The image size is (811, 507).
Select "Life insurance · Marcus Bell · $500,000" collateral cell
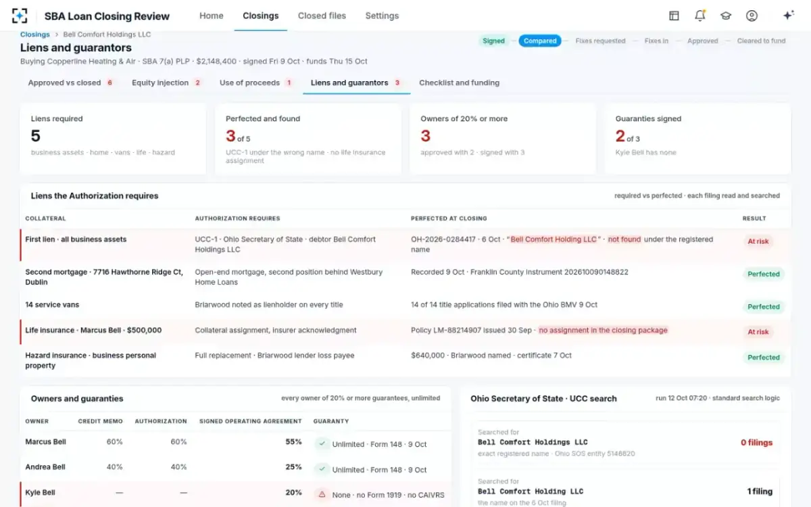[93, 331]
